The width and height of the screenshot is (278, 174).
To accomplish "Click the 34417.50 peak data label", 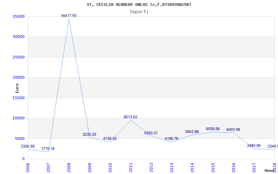I will pos(68,16).
